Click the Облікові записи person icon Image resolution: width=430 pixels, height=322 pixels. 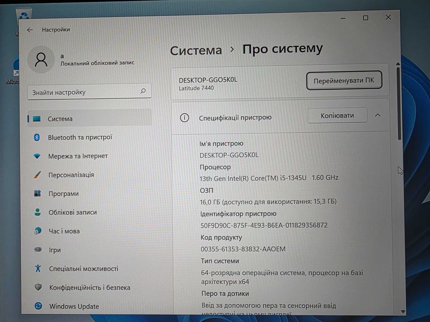pyautogui.click(x=38, y=212)
